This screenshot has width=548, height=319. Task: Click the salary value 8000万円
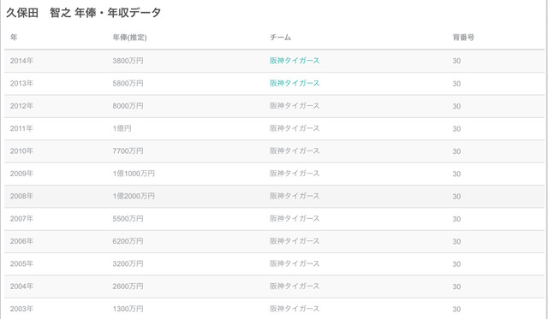tap(128, 106)
